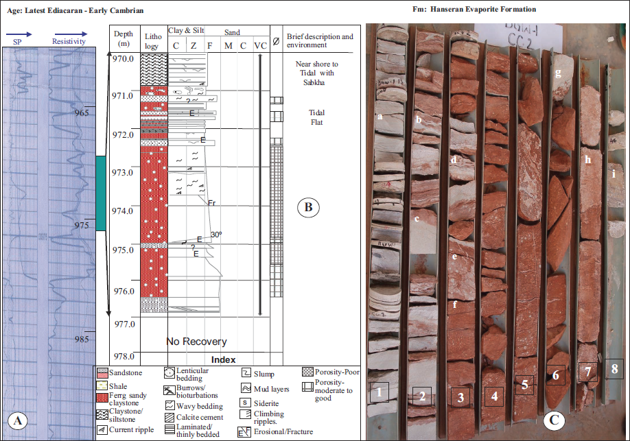Image resolution: width=630 pixels, height=441 pixels.
Task: Click the circled B panel label
Action: 308,207
